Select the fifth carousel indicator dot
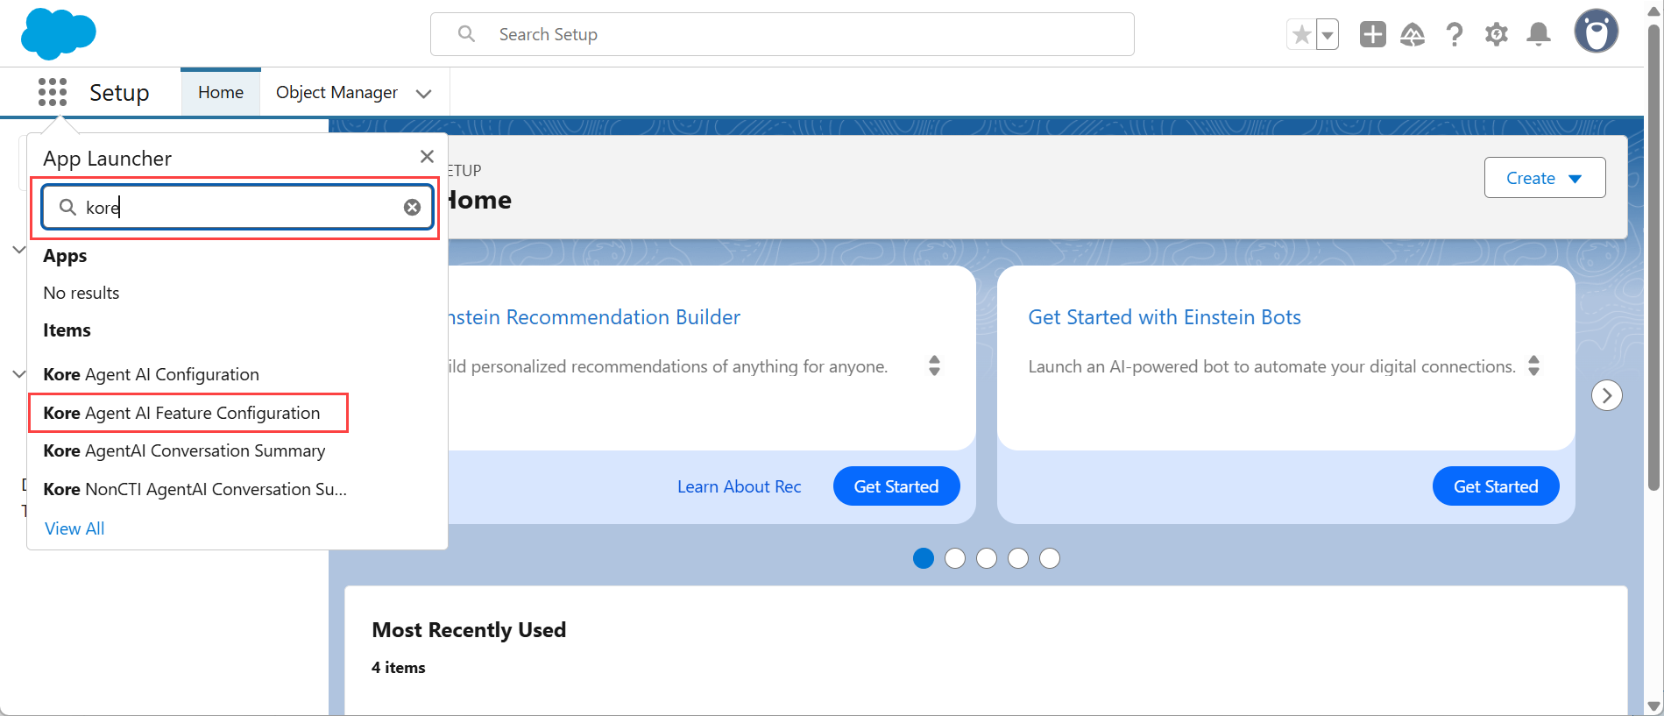The width and height of the screenshot is (1664, 716). pyautogui.click(x=1050, y=558)
